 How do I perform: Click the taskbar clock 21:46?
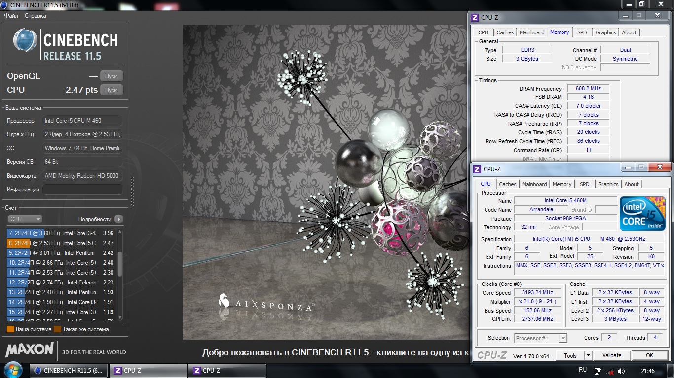pos(648,371)
